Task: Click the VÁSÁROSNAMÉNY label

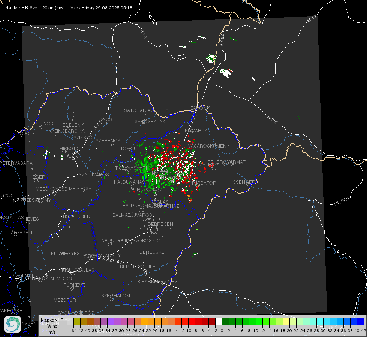Action: (x=209, y=146)
